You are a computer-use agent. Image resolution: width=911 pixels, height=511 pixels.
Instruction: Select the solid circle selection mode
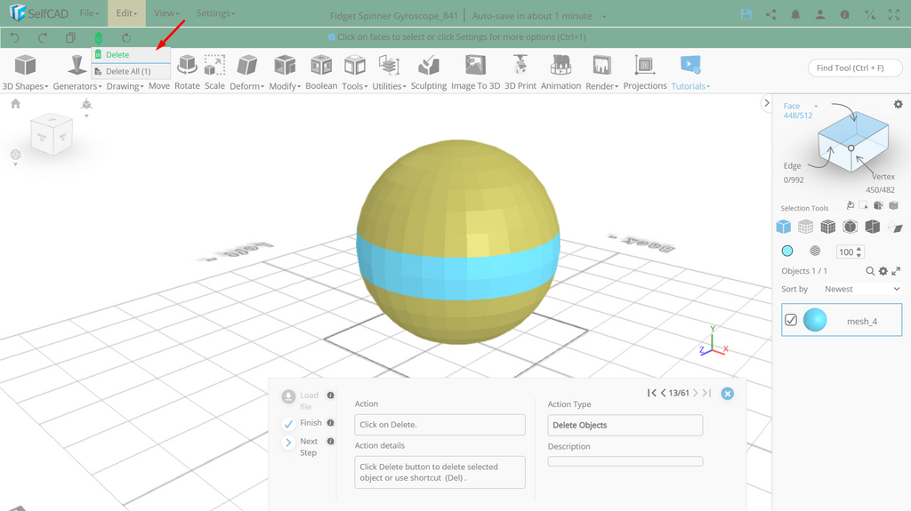coord(787,251)
